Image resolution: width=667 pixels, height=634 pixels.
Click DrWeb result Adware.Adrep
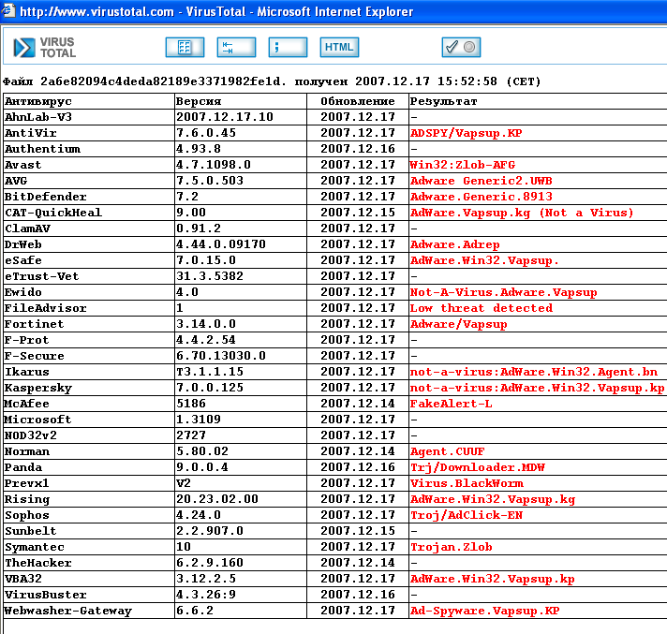click(454, 244)
